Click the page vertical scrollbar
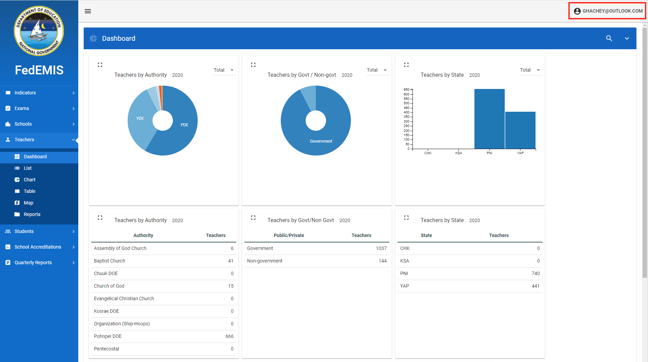The height and width of the screenshot is (362, 648). 645,153
